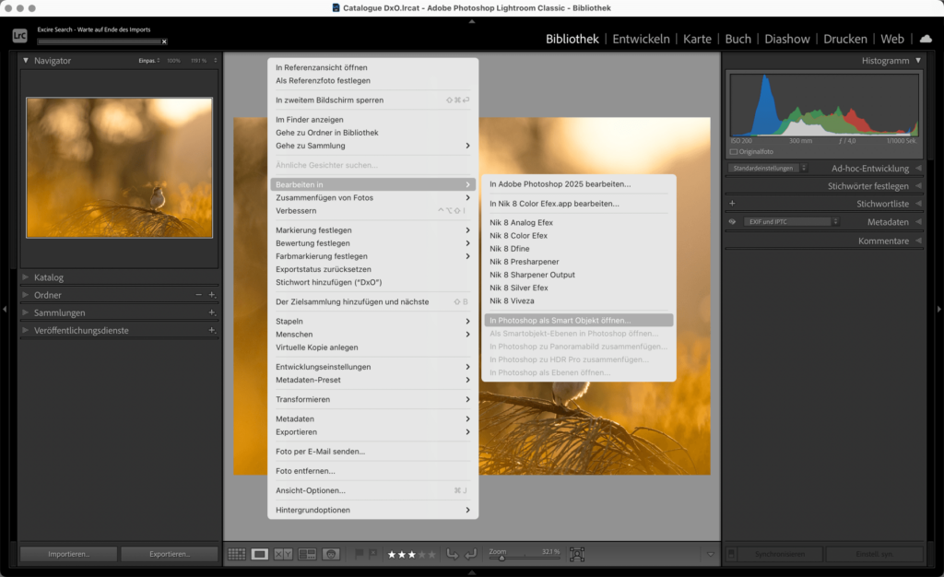944x577 pixels.
Task: Create new collection with Sammlungen plus
Action: 212,312
